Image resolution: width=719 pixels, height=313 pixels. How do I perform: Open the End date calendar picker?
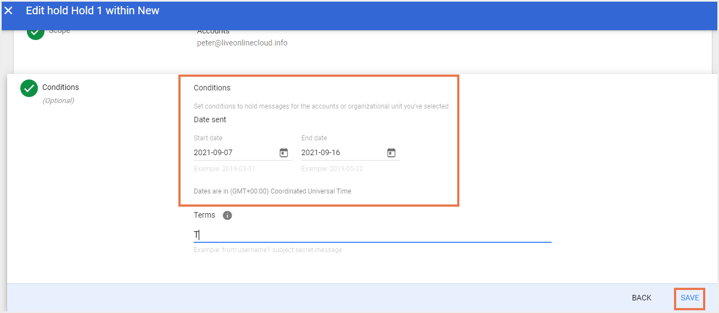tap(391, 152)
